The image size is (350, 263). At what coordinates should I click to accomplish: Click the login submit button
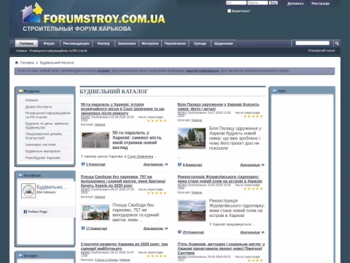(x=273, y=3)
